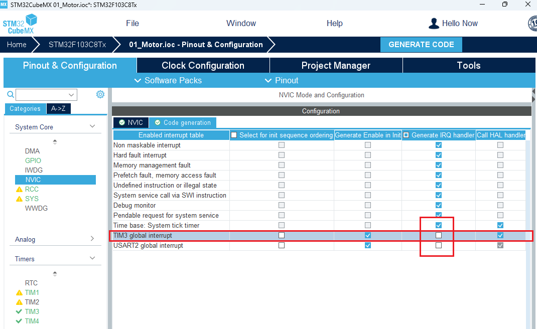
Task: Click the TIM1 warning icon
Action: [20, 293]
